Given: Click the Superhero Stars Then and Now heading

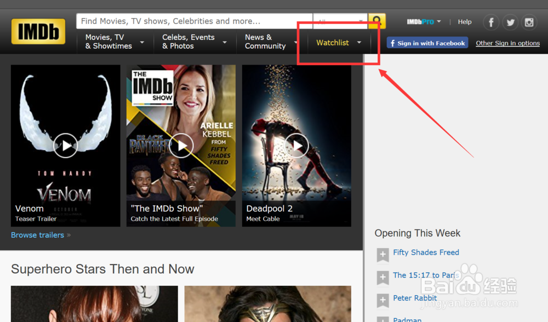Looking at the screenshot, I should (x=102, y=269).
